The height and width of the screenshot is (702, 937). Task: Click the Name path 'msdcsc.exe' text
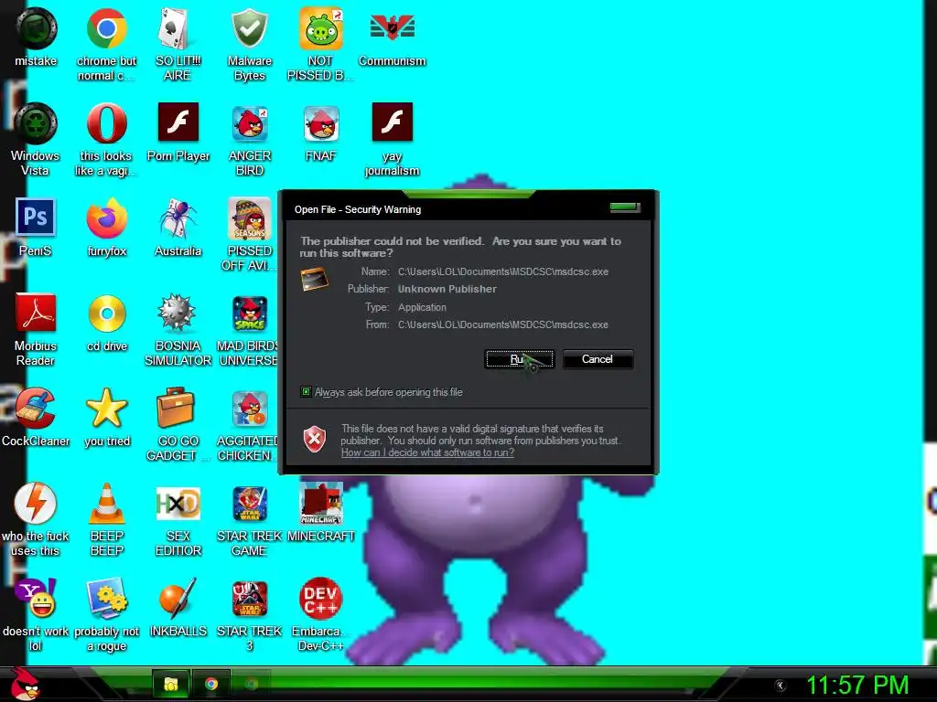(502, 271)
